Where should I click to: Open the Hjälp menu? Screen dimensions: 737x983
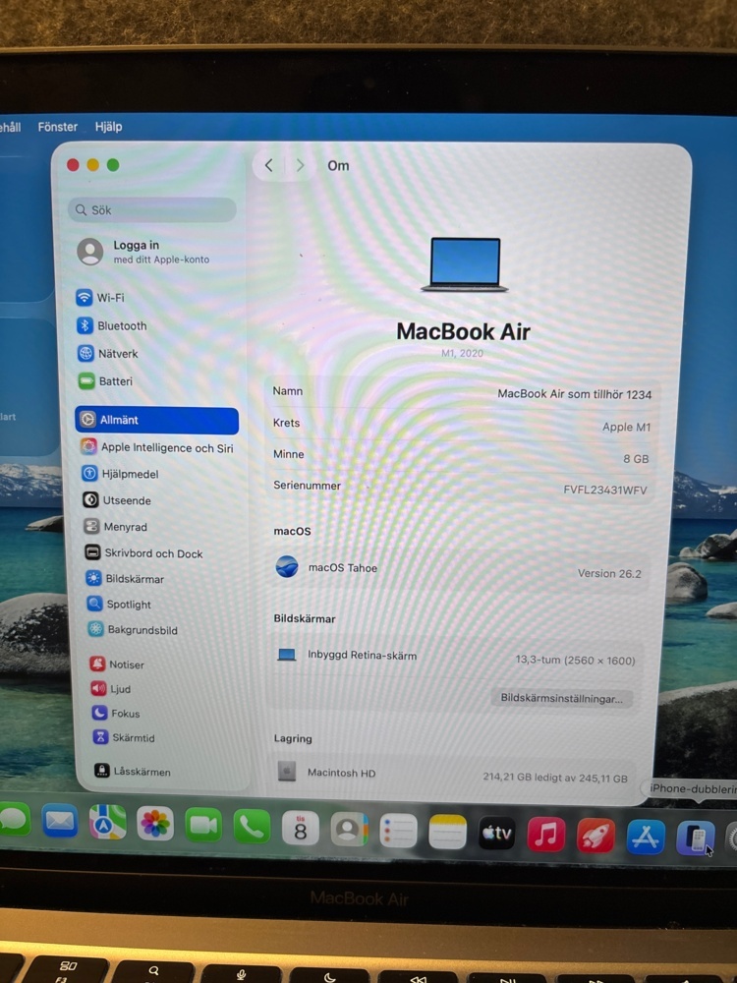point(108,127)
